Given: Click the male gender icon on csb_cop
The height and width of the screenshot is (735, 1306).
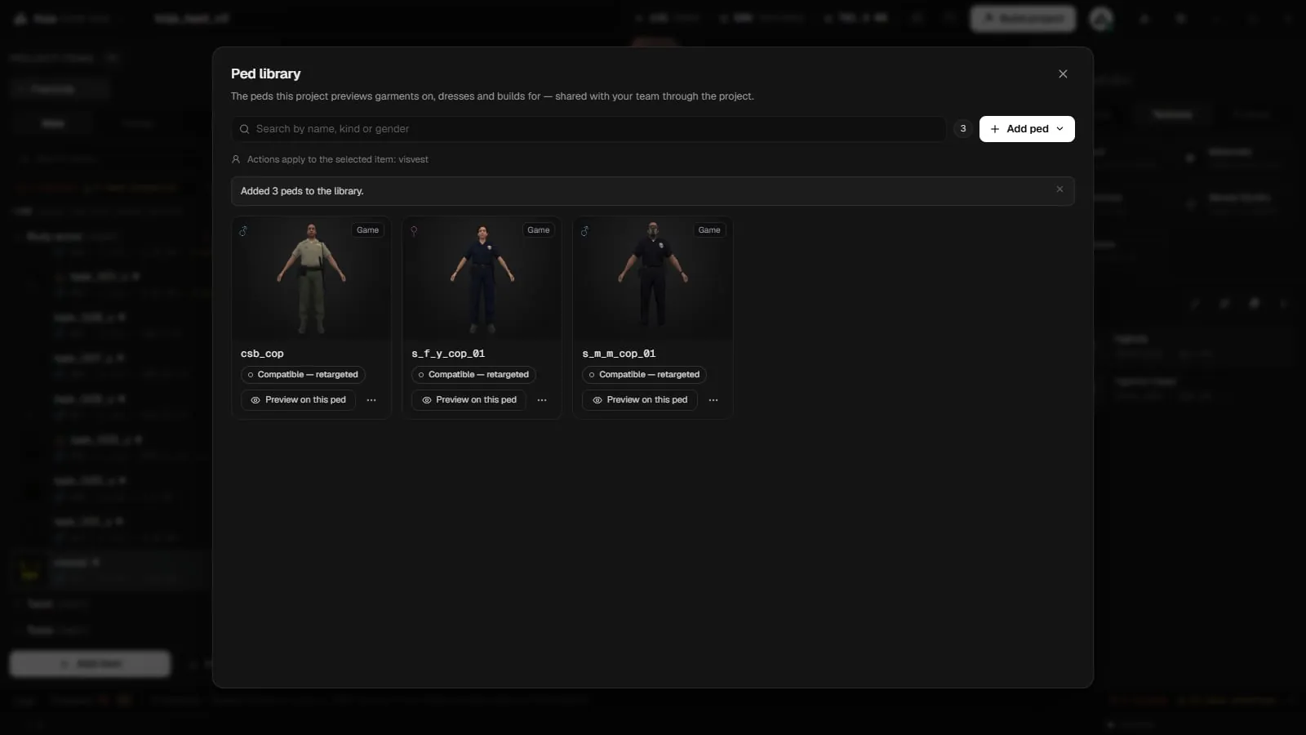Looking at the screenshot, I should coord(243,231).
